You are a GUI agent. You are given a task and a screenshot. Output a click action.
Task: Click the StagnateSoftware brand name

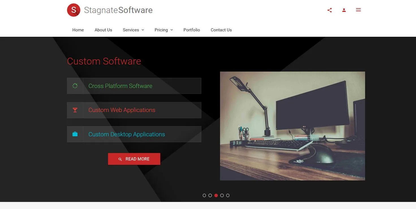tap(118, 10)
